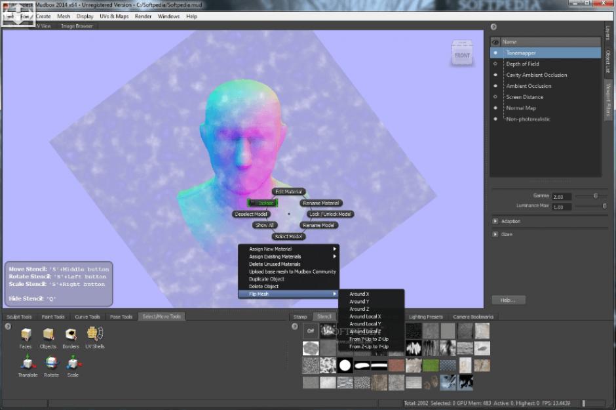Pick the white horizontal bar stencil

(379, 365)
